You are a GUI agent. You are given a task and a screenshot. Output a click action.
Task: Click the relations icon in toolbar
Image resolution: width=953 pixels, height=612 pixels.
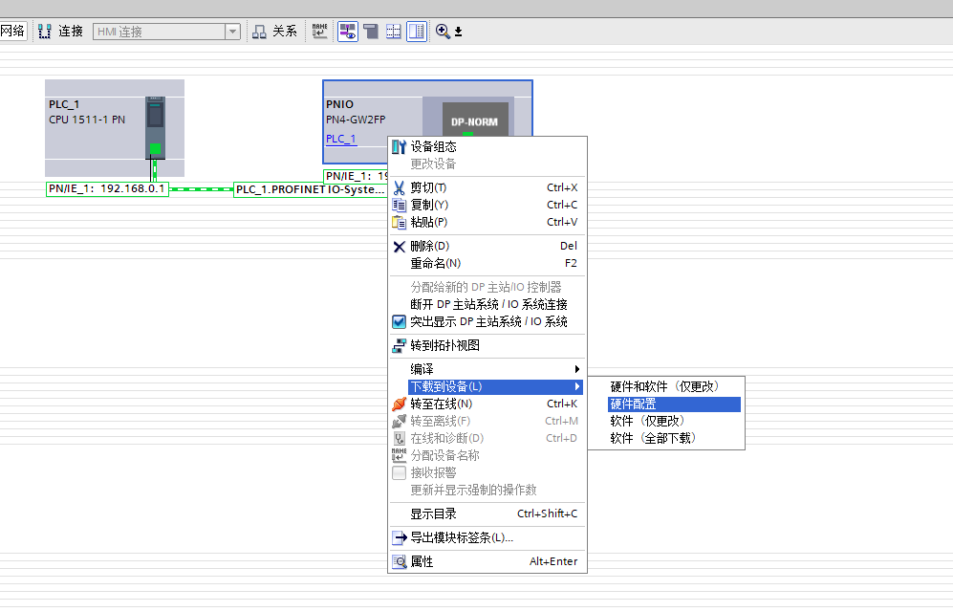coord(260,32)
